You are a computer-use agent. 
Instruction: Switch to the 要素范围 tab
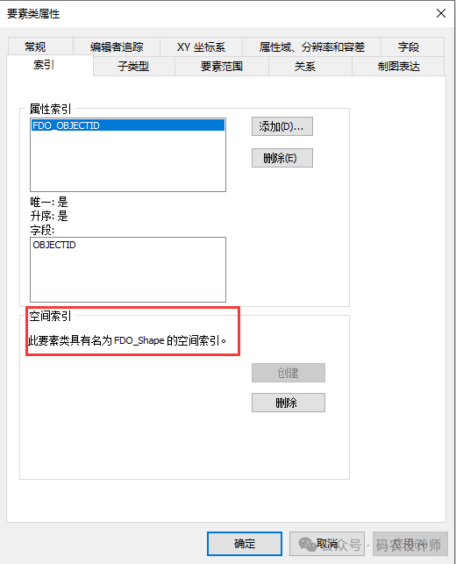pos(222,66)
